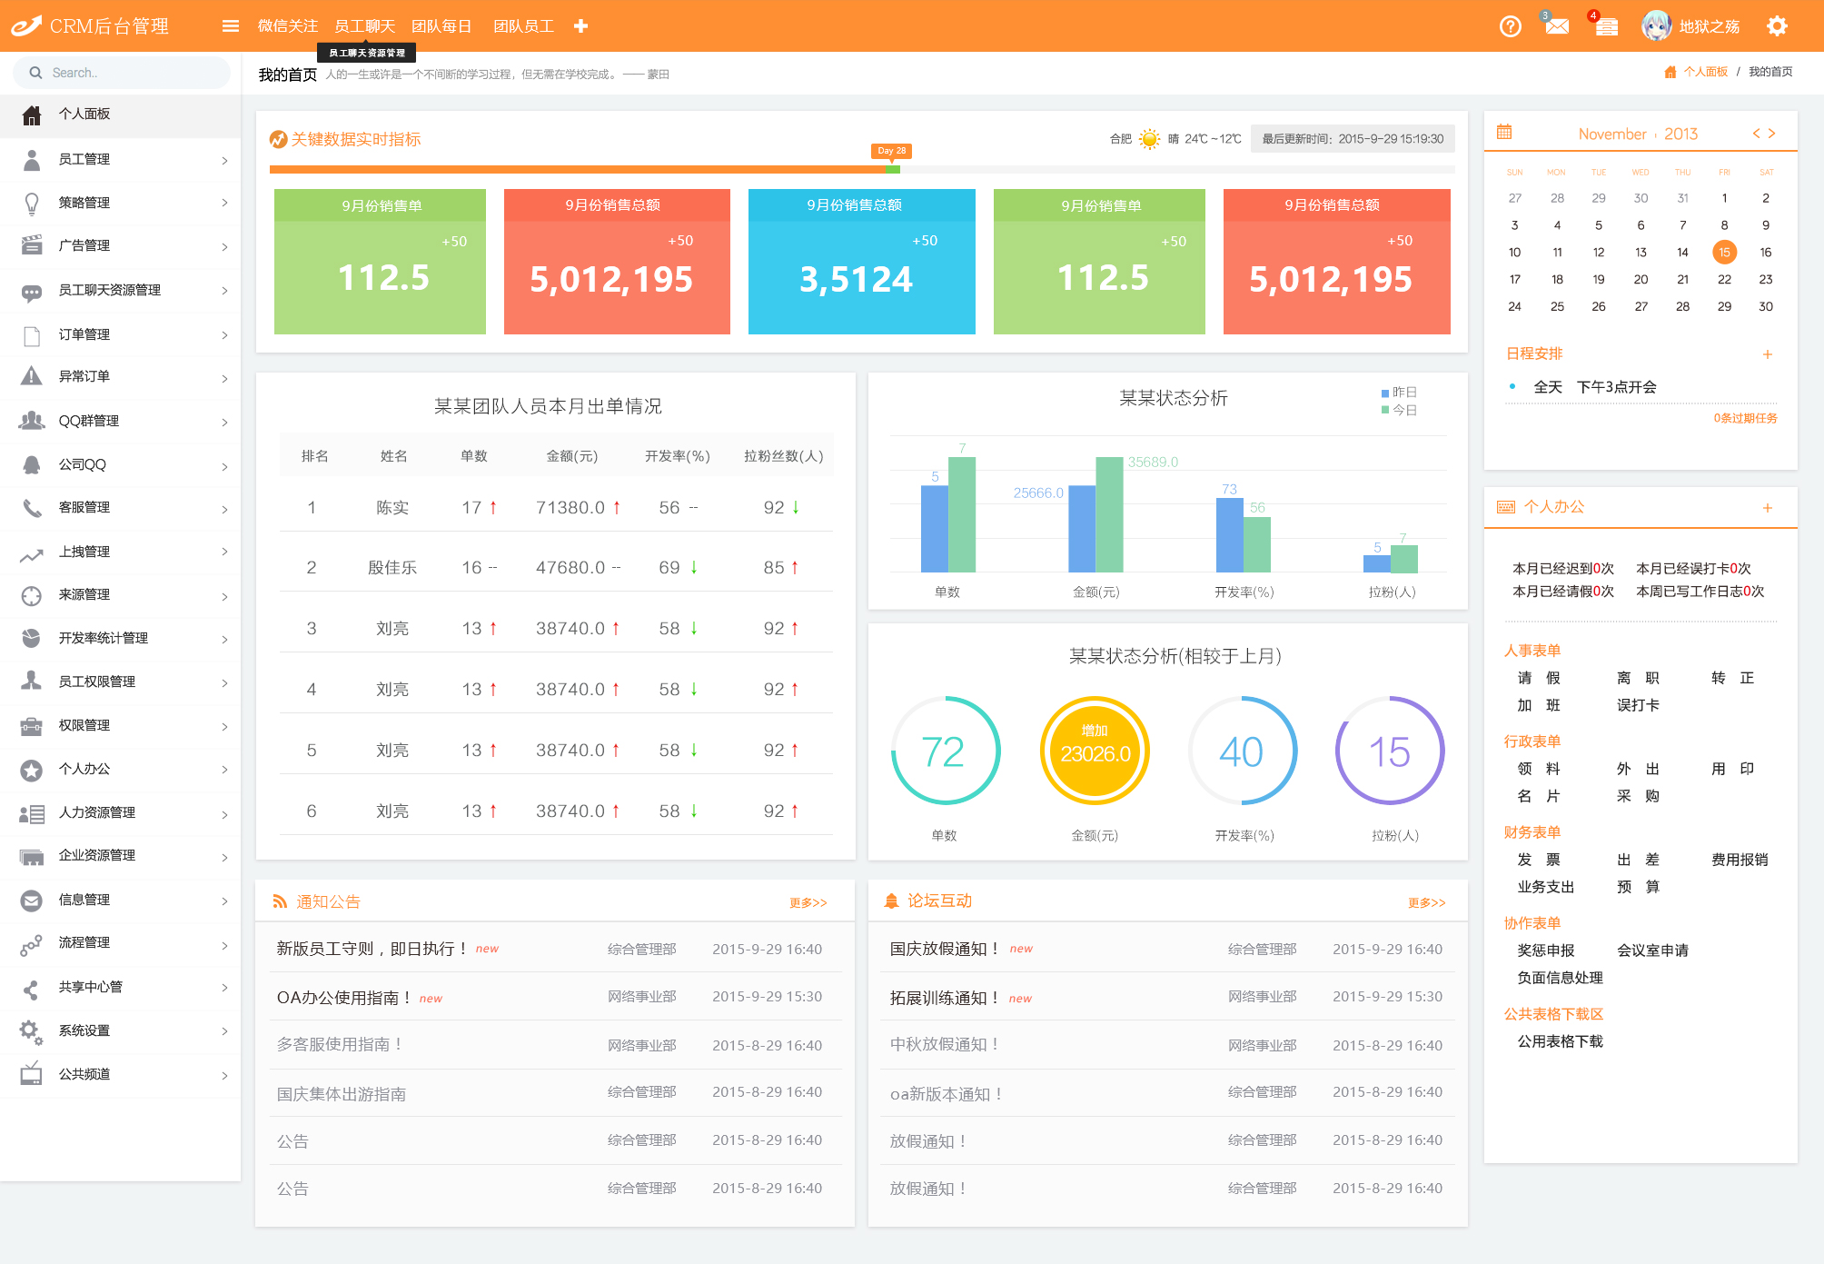Click the plus button in the 个人办公 panel header
This screenshot has height=1264, width=1824.
pos(1768,508)
